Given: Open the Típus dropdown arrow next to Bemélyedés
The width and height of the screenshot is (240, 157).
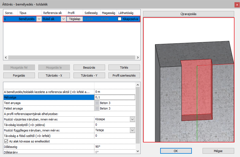Looking at the screenshot, I should [x=39, y=19].
